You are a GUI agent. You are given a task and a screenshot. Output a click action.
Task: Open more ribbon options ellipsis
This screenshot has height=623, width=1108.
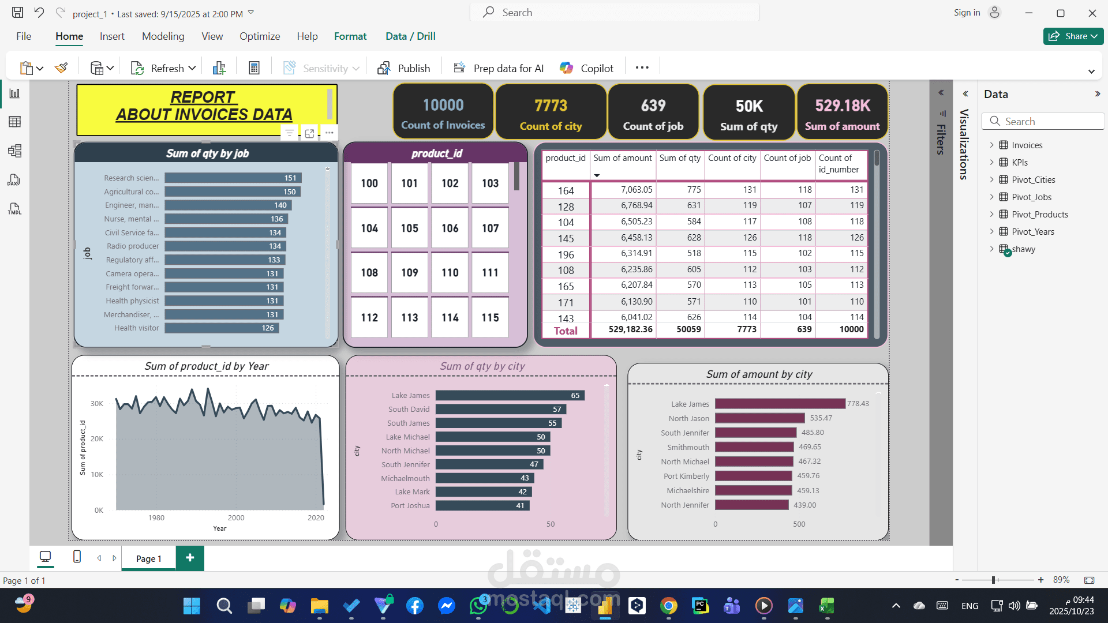click(x=642, y=67)
